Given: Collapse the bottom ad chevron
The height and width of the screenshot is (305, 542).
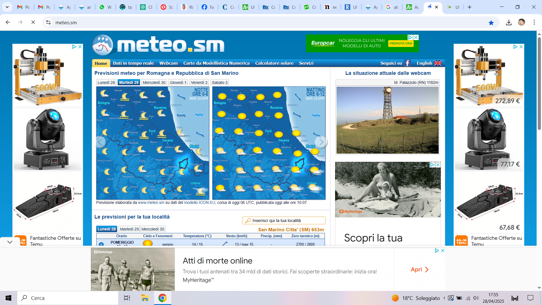Looking at the screenshot, I should [10, 242].
